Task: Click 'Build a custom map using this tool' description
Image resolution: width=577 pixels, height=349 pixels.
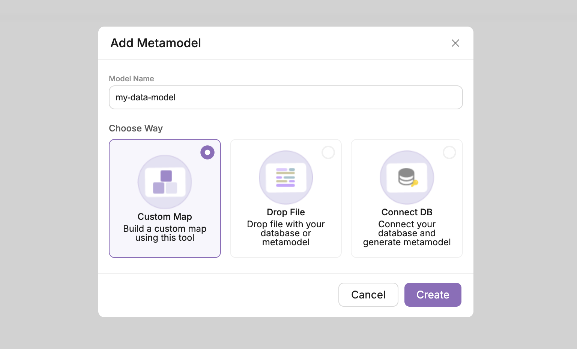Action: [x=165, y=233]
